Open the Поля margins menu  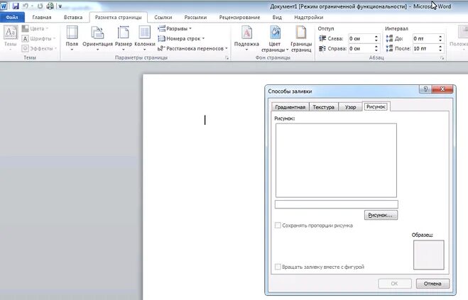(72, 38)
